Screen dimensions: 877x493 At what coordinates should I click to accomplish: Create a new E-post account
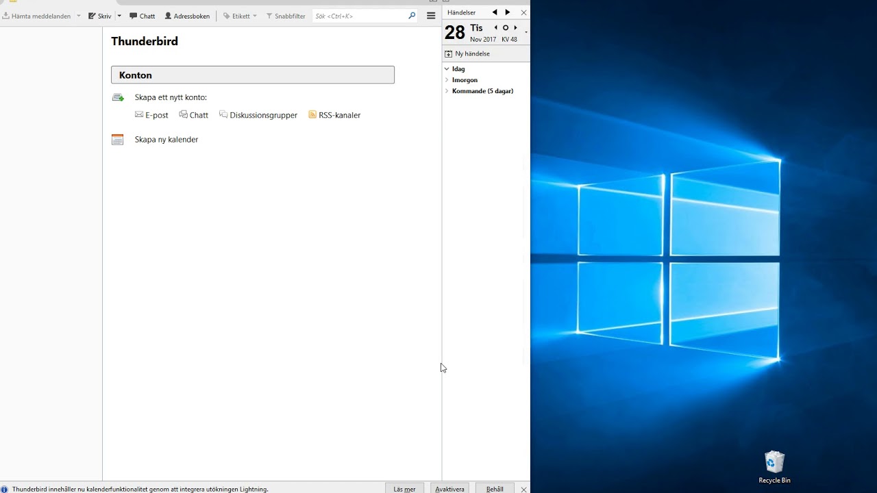[151, 115]
